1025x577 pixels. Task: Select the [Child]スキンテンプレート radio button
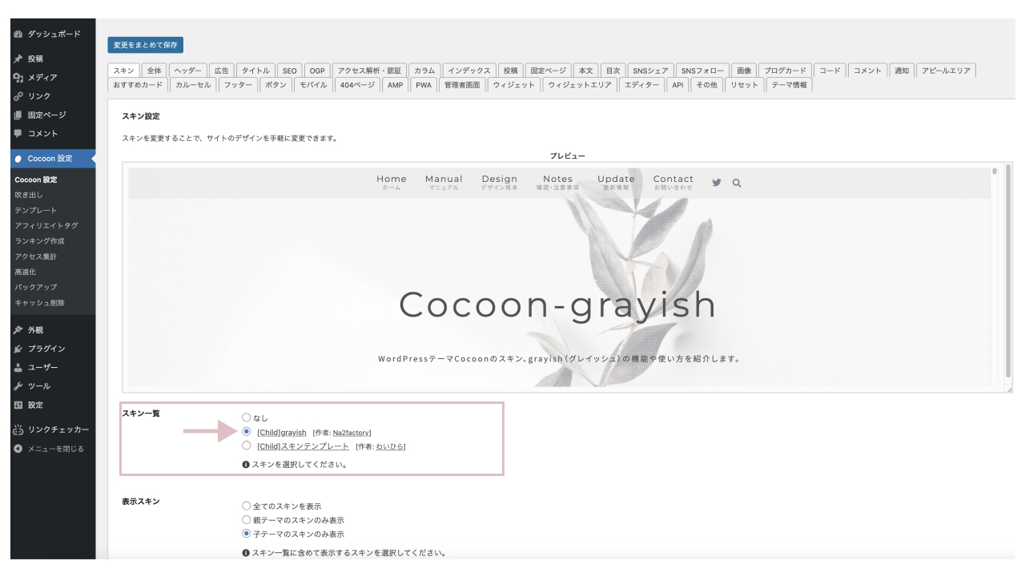247,446
